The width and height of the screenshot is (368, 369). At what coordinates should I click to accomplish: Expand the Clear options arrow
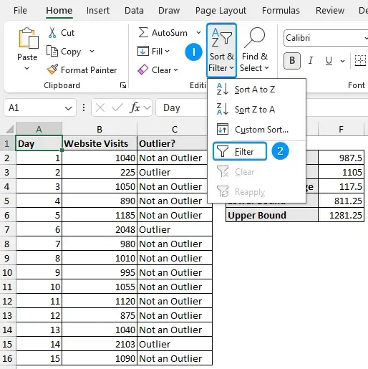(175, 70)
